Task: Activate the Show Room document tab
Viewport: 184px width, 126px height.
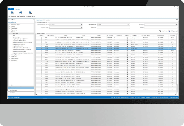Action: coord(39,20)
